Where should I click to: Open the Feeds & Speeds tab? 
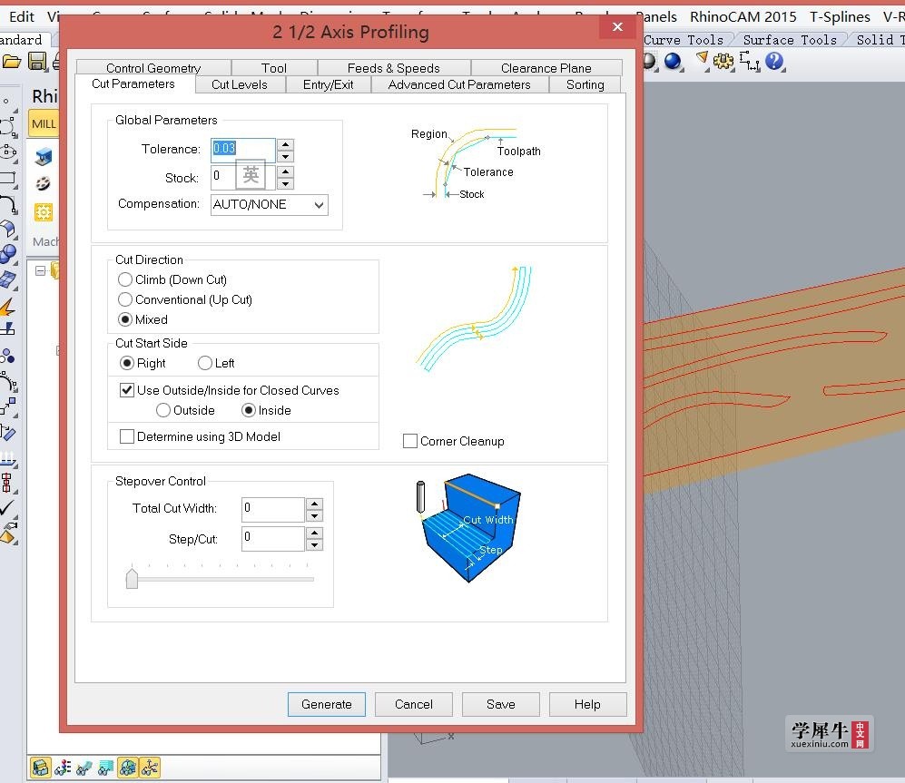pyautogui.click(x=394, y=68)
